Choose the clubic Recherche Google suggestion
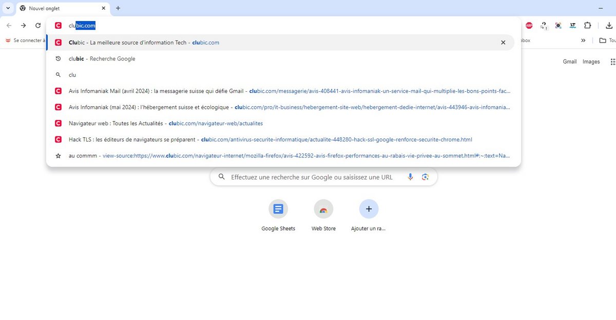Screen dimensions: 616x320 (280, 59)
